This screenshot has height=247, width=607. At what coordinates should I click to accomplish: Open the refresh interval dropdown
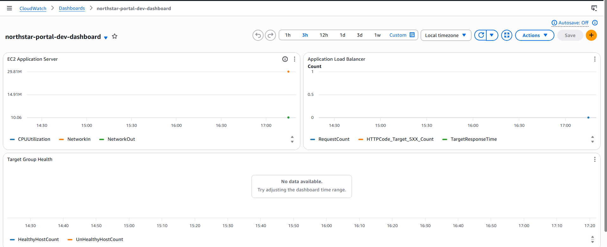click(492, 35)
